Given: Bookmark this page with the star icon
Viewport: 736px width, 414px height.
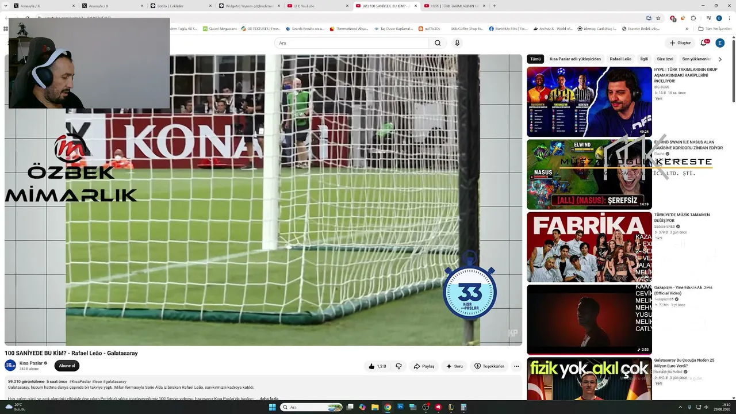Looking at the screenshot, I should [658, 18].
